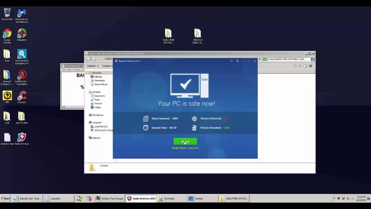Select Pictures library in Explorer sidebar
371x209 pixels.
(98, 103)
